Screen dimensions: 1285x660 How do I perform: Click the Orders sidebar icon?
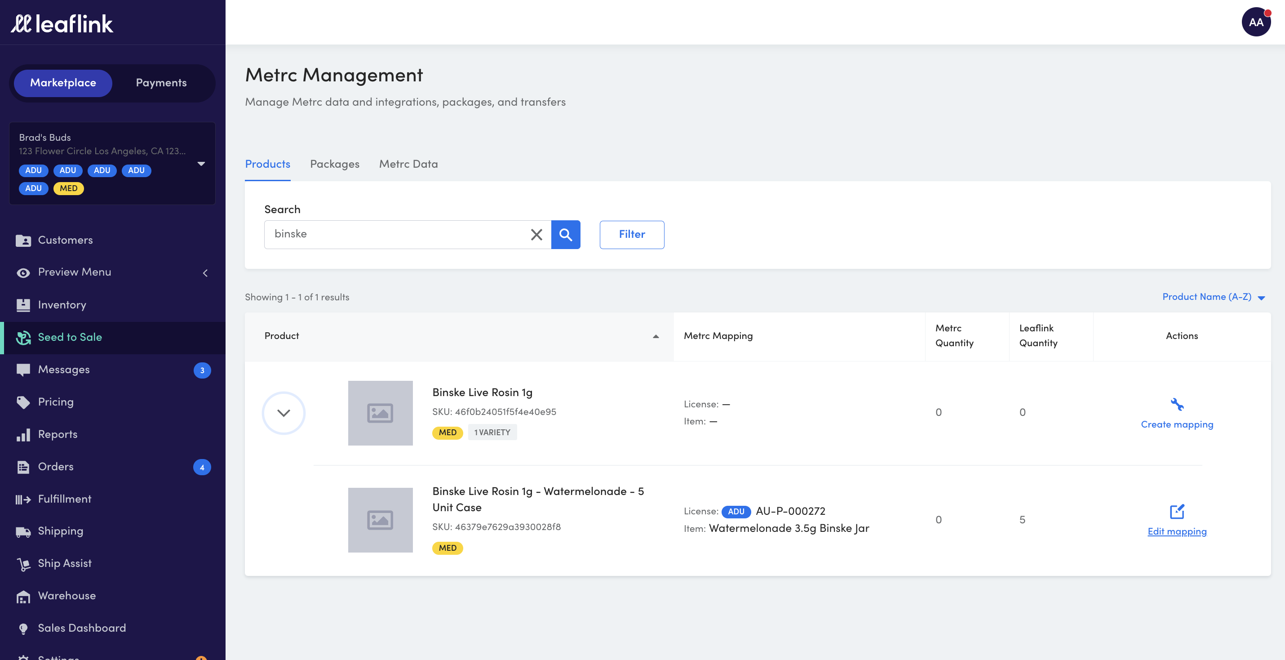pos(23,467)
